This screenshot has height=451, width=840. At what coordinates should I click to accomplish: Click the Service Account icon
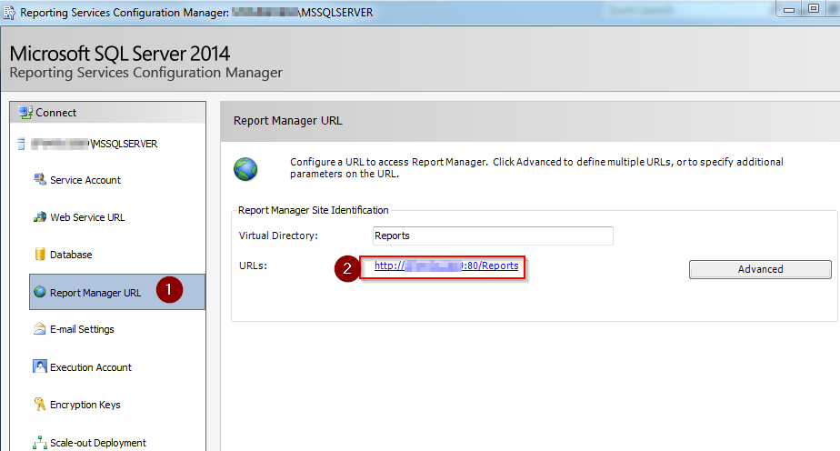tap(40, 179)
